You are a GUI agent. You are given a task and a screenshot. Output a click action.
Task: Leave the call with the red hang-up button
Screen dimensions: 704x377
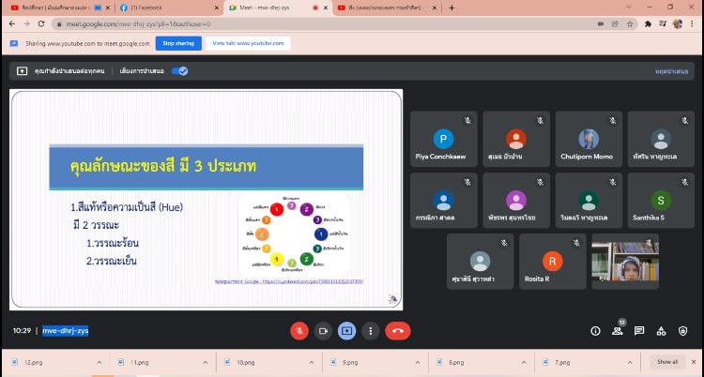(398, 330)
